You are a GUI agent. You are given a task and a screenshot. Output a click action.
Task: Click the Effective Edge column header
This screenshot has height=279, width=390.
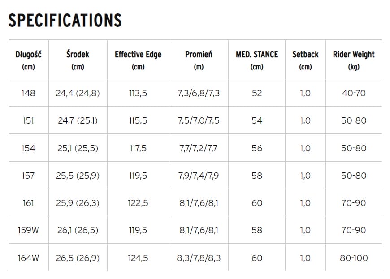click(138, 60)
